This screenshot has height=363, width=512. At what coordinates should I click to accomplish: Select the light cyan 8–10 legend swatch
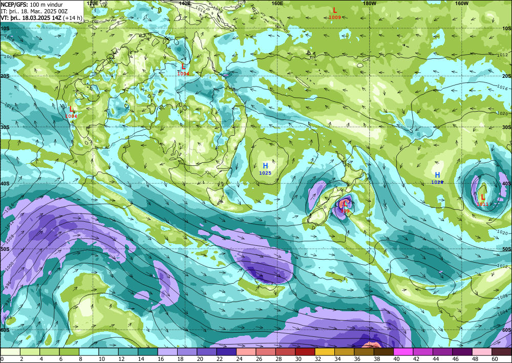89,352
